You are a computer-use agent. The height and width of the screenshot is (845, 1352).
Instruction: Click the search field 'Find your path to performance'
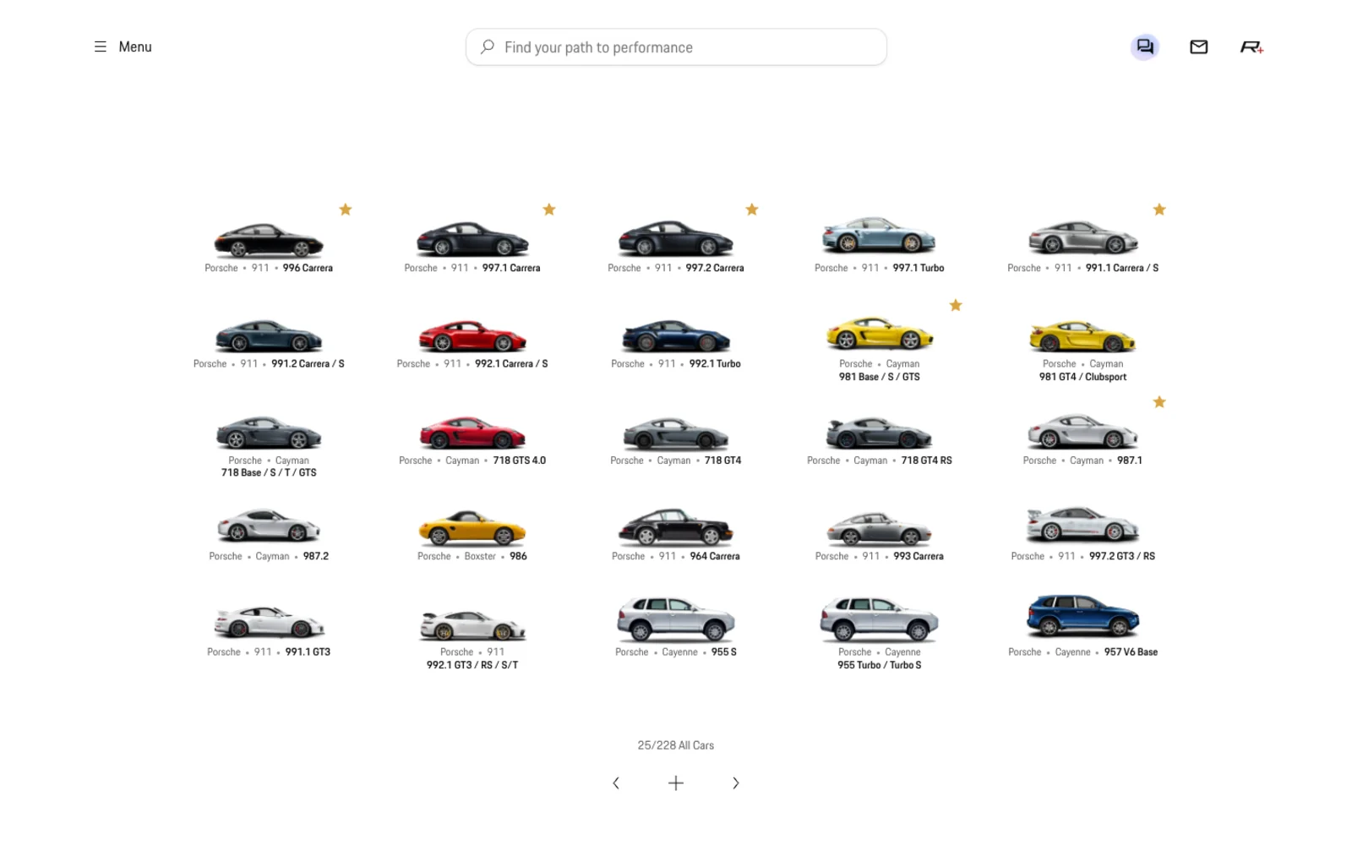[x=676, y=47]
